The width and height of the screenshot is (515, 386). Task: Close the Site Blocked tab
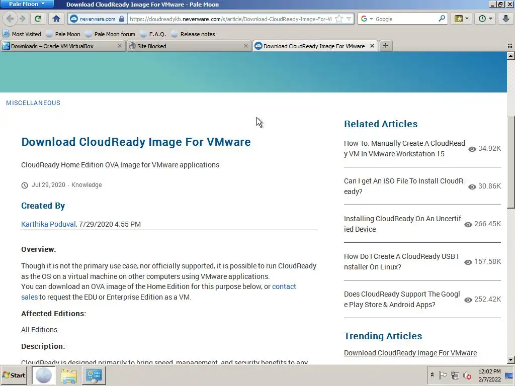click(245, 46)
